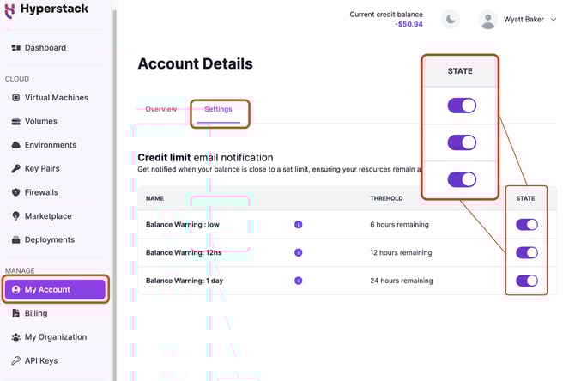Screen dimensions: 575x381
Task: Show info for Balance Warning: low
Action: 298,225
